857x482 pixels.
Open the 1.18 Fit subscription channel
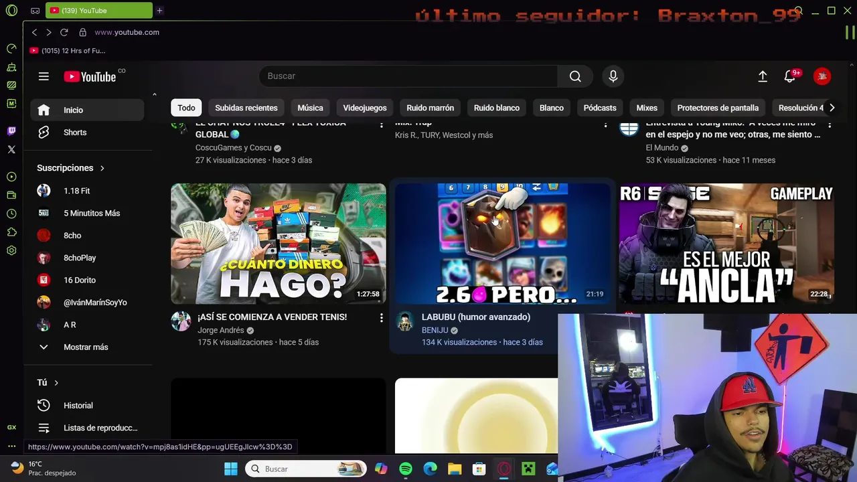(x=87, y=191)
